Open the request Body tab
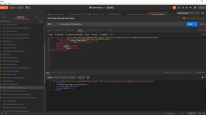This screenshot has height=115, width=206. point(80,30)
